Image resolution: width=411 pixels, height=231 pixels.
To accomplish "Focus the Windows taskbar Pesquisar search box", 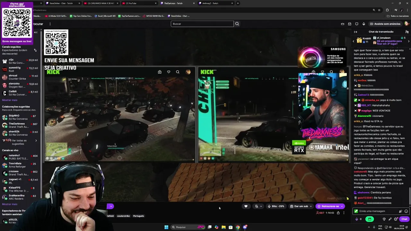I will tap(188, 227).
